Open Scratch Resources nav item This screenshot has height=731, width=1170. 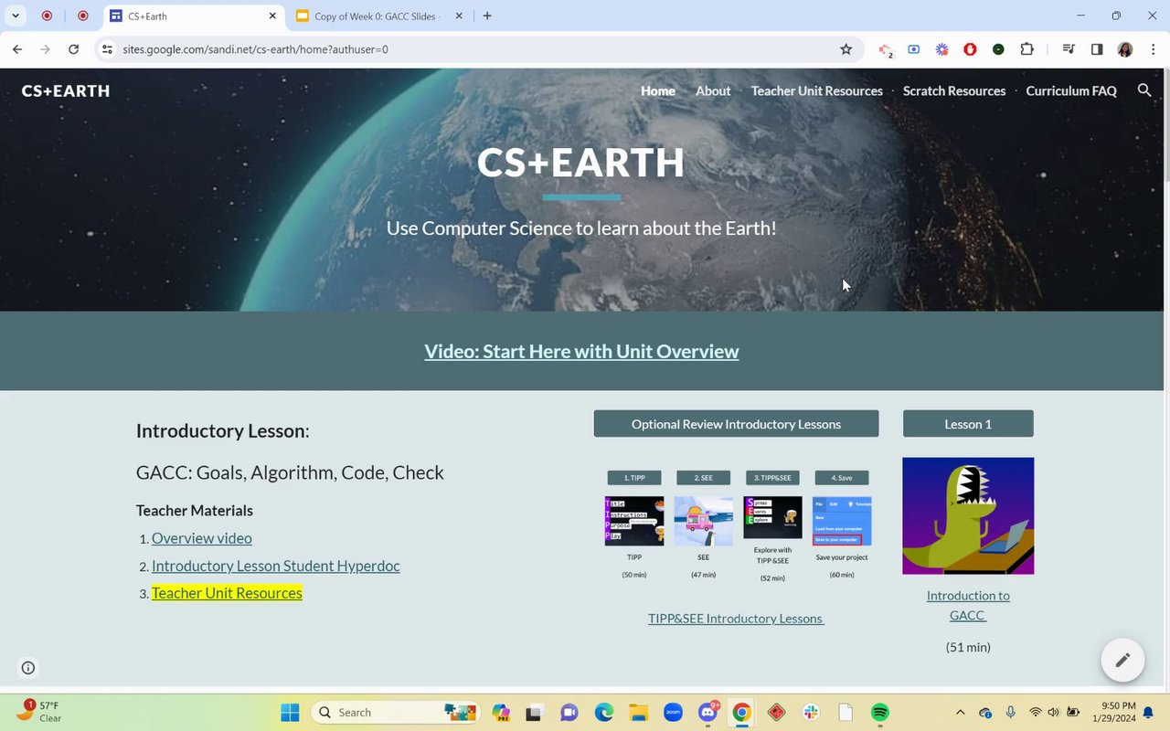[x=954, y=90]
